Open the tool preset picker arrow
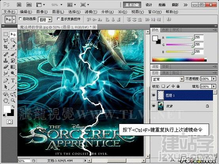The image size is (219, 164). (14, 19)
